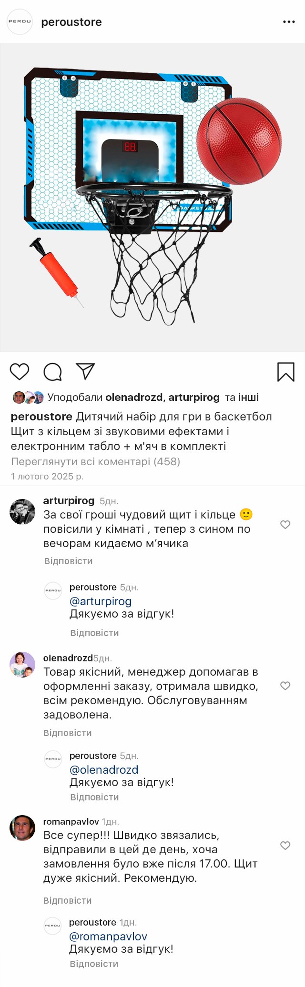Open the basketball hoop product image

click(152, 198)
